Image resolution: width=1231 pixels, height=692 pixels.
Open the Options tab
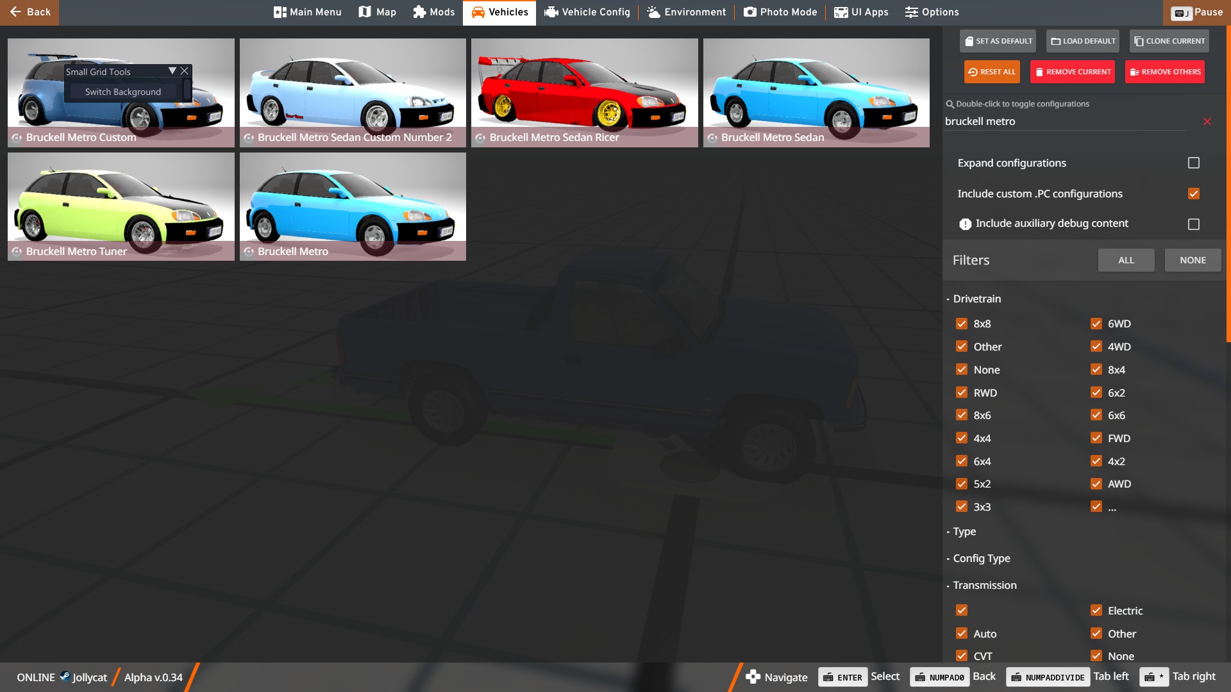(x=932, y=12)
